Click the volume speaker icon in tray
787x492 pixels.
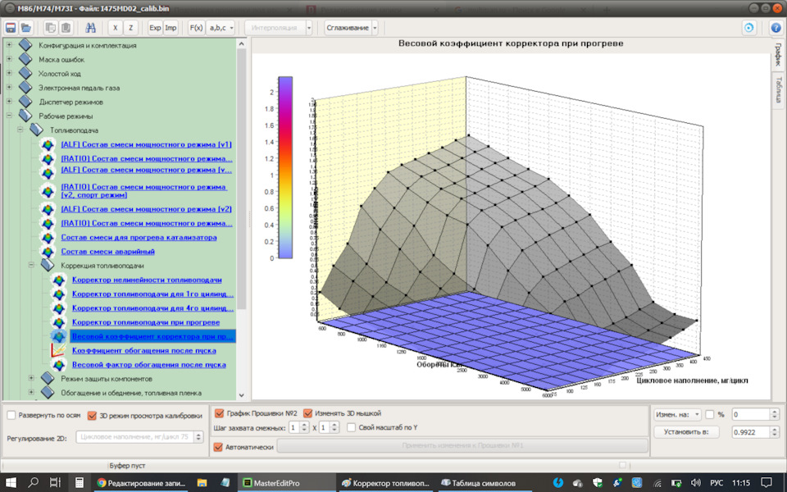pyautogui.click(x=696, y=483)
